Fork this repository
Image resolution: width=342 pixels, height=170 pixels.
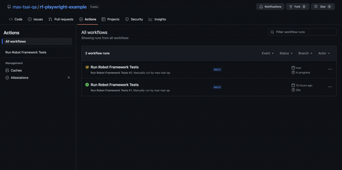pos(297,7)
